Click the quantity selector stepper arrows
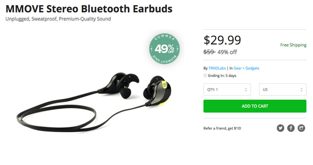Image resolution: width=313 pixels, height=165 pixels. [x=246, y=89]
